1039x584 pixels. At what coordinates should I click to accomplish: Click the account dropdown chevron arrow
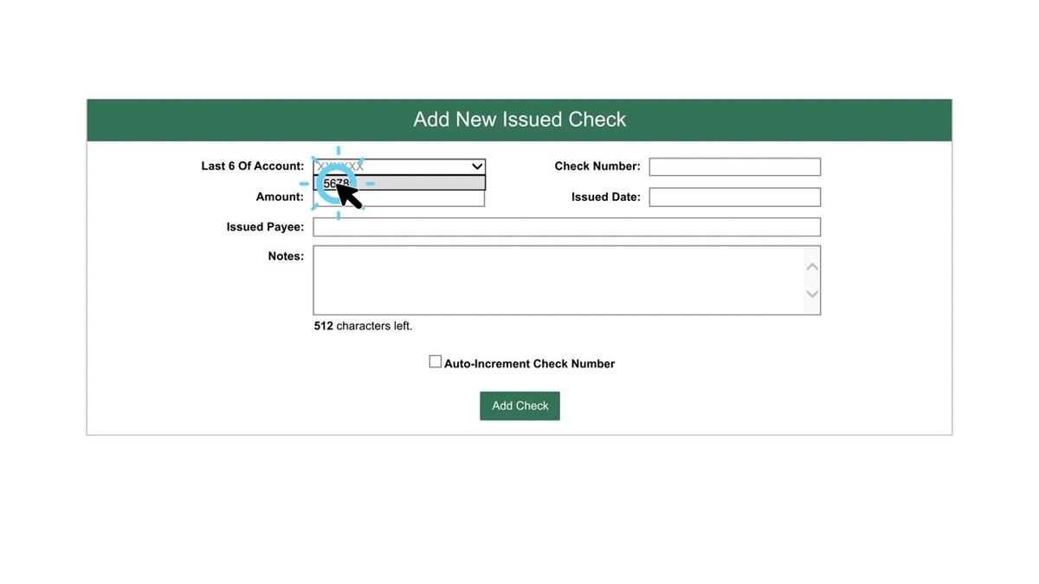476,166
